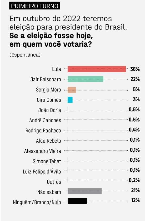The width and height of the screenshot is (145, 221).
Task: Click the Lula candidate label
Action: pyautogui.click(x=57, y=69)
